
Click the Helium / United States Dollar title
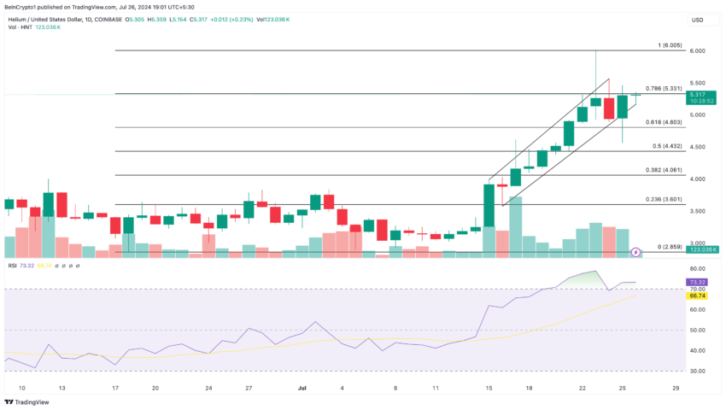click(x=45, y=20)
